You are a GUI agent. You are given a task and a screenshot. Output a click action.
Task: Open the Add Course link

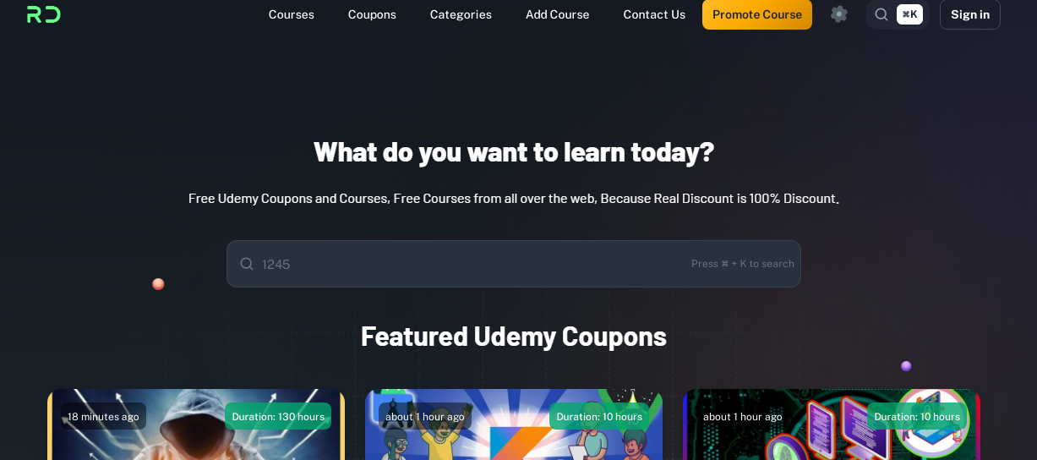[558, 14]
